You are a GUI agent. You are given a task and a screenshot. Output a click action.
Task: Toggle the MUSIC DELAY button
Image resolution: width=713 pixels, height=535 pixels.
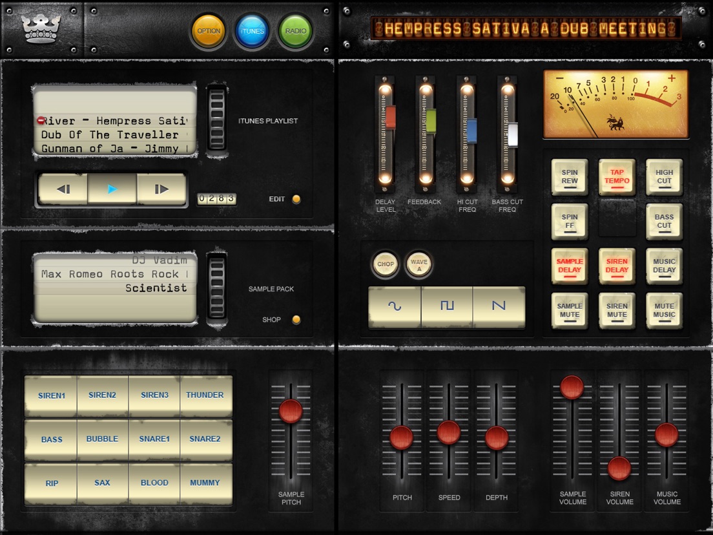pyautogui.click(x=664, y=266)
